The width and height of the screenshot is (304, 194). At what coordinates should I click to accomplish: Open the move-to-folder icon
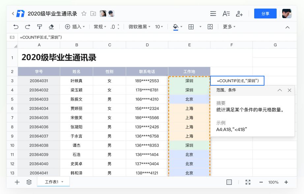(93, 14)
